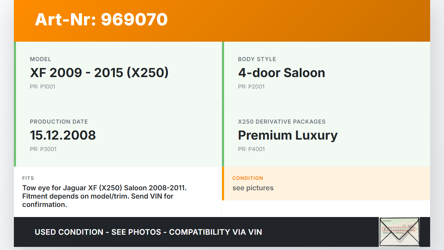The width and height of the screenshot is (444, 250).
Task: Select the 4-door Saloon value
Action: point(281,73)
